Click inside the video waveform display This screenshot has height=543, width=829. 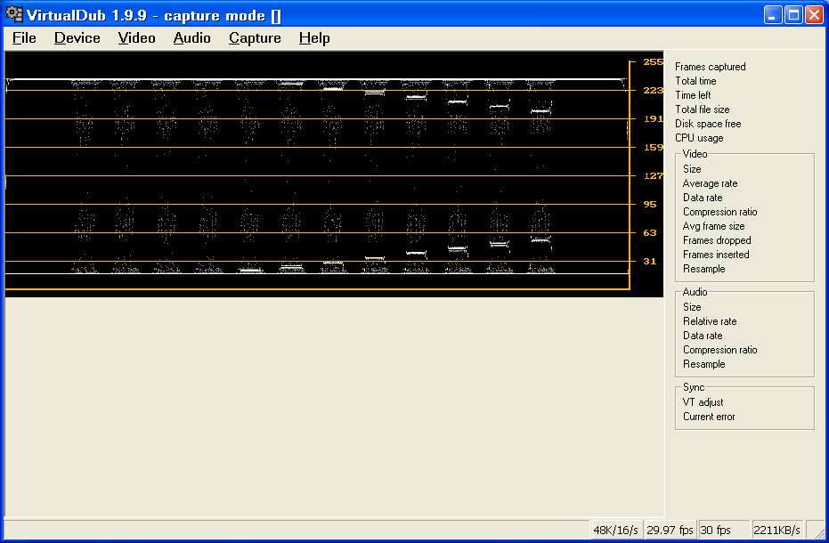click(316, 174)
